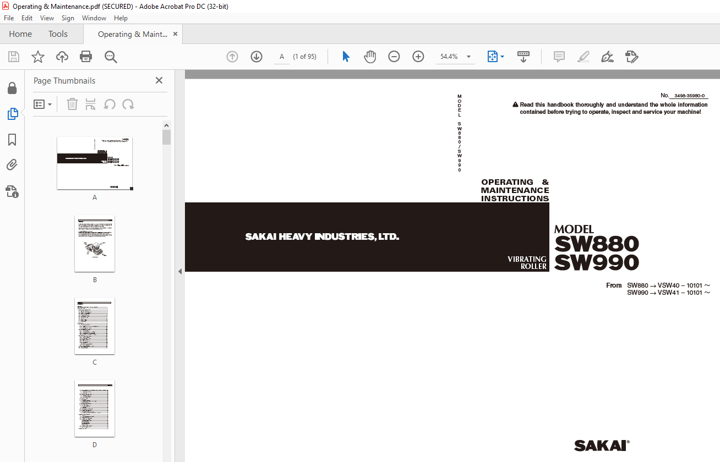Open Bookmarks panel in sidebar
Viewport: 720px width, 462px height.
pos(12,140)
